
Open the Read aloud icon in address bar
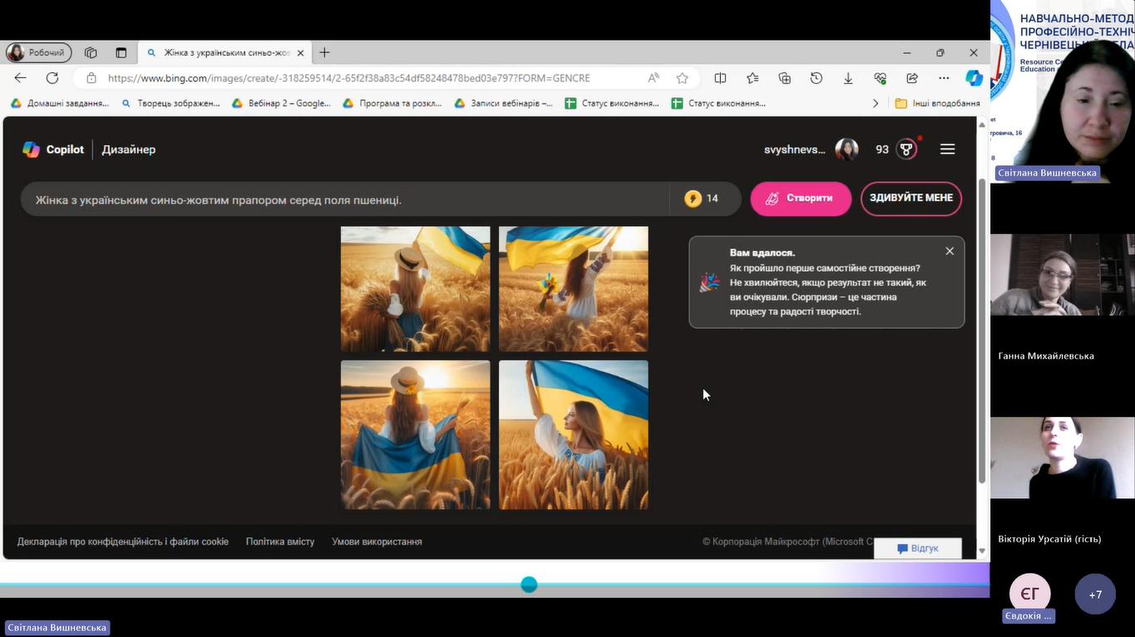pyautogui.click(x=654, y=78)
